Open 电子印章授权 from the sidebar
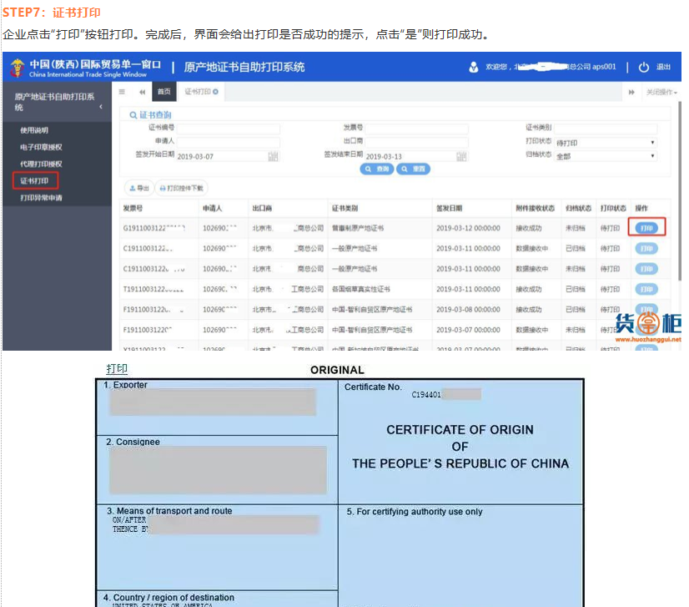Image resolution: width=689 pixels, height=607 pixels. (41, 147)
